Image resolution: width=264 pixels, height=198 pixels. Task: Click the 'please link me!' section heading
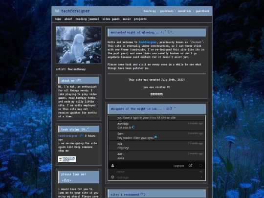[x=78, y=177]
